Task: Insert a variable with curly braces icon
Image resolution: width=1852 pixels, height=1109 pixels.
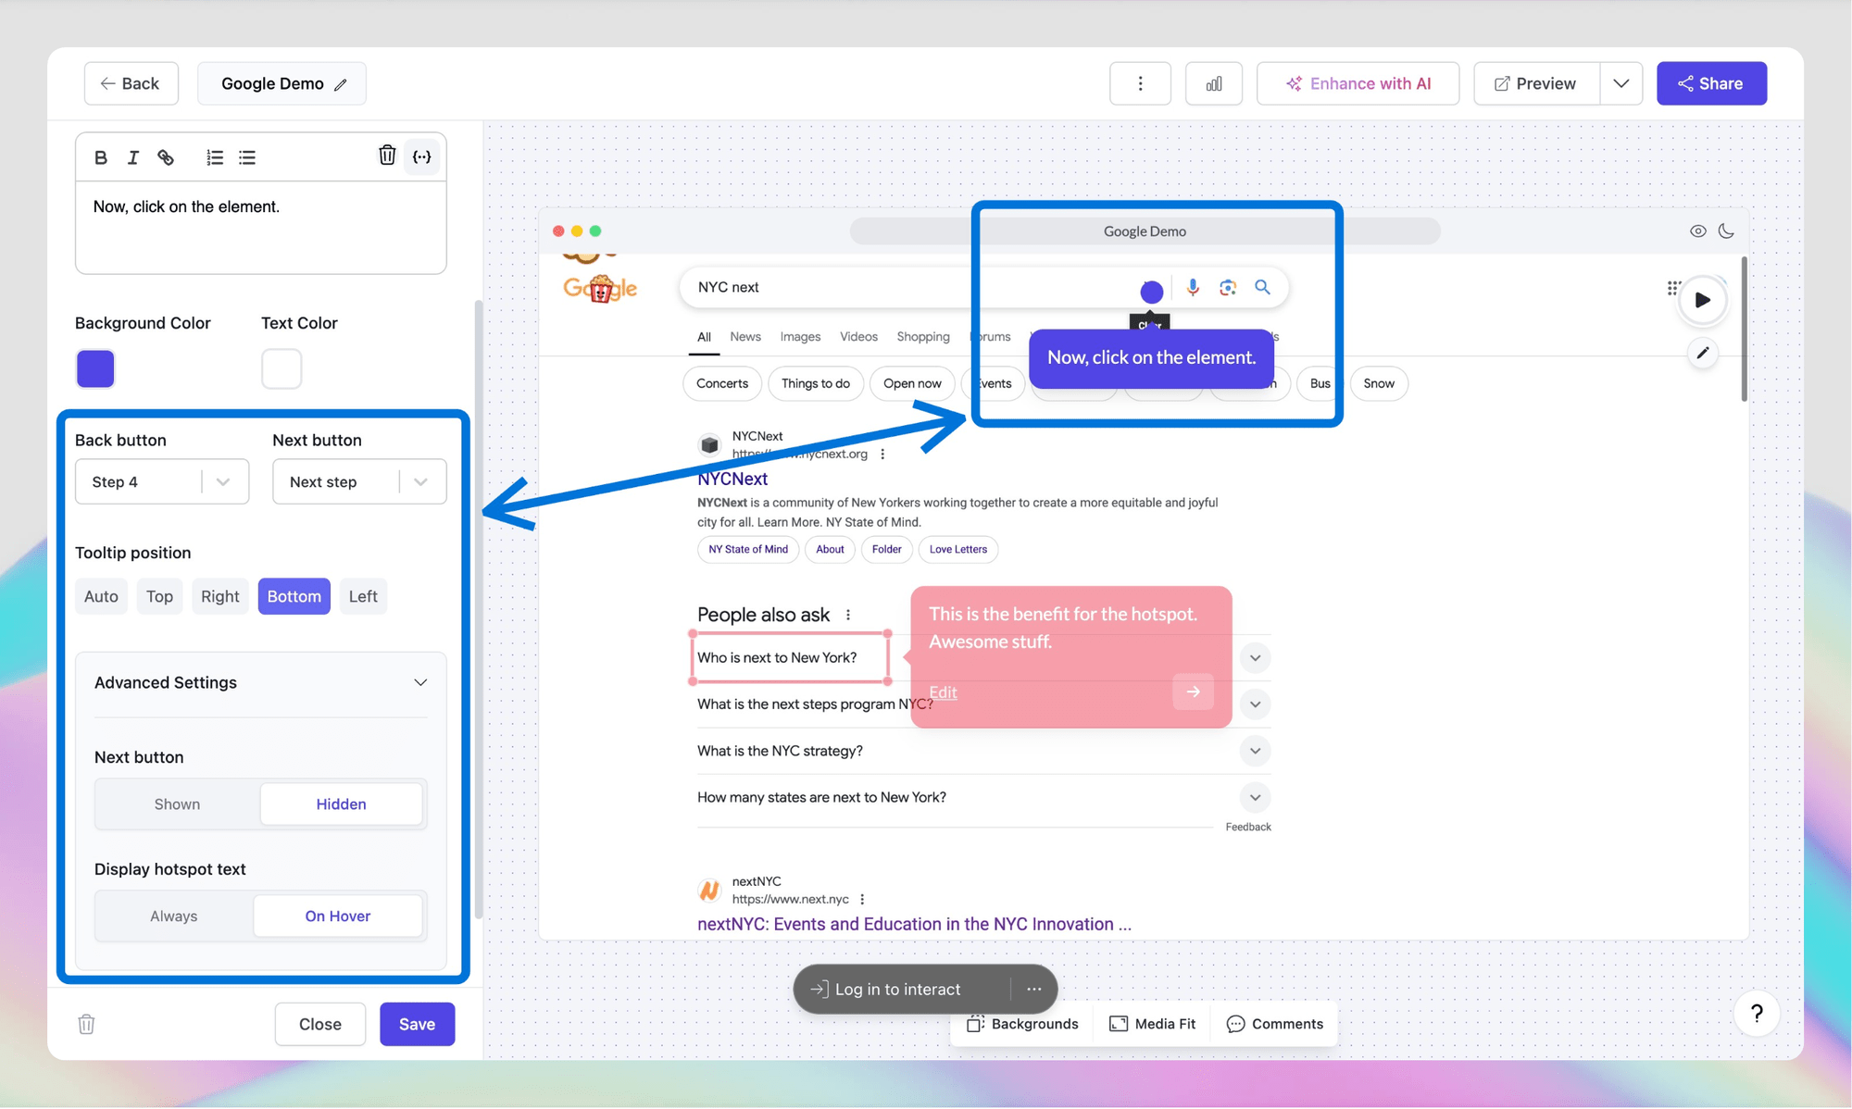Action: (422, 156)
